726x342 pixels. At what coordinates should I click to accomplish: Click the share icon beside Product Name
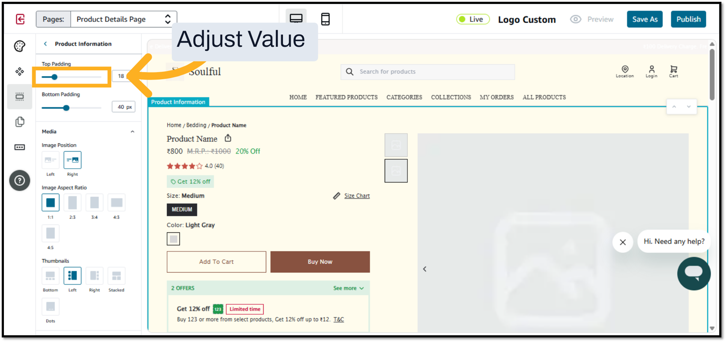click(228, 138)
